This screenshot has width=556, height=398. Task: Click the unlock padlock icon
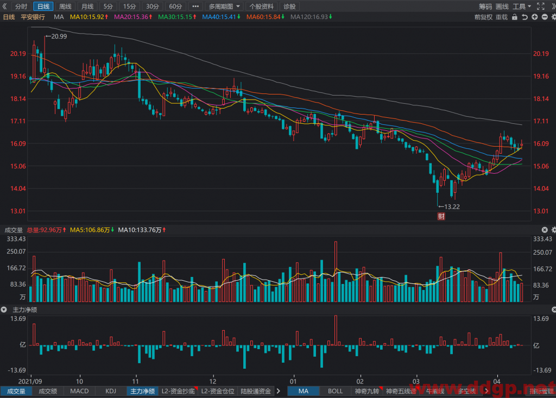click(x=515, y=17)
